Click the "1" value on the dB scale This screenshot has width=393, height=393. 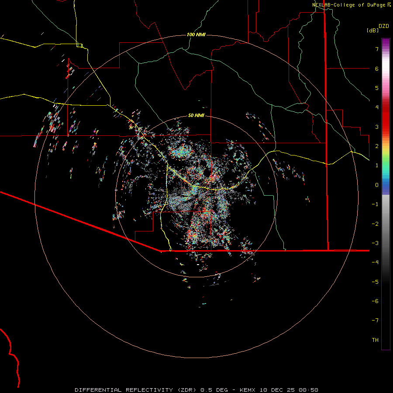click(x=377, y=165)
